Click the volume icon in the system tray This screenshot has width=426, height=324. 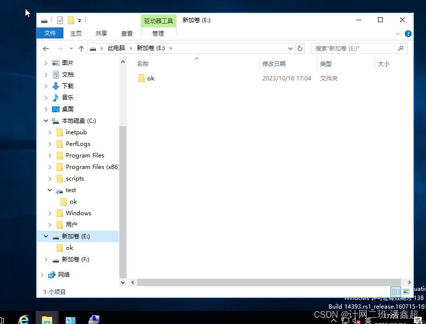coord(356,321)
